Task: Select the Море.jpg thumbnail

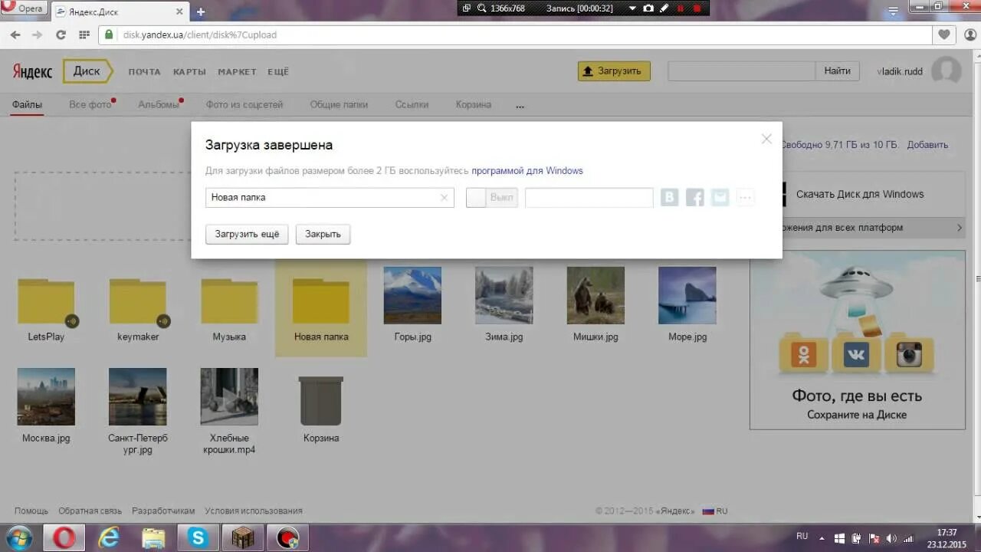Action: pyautogui.click(x=687, y=295)
